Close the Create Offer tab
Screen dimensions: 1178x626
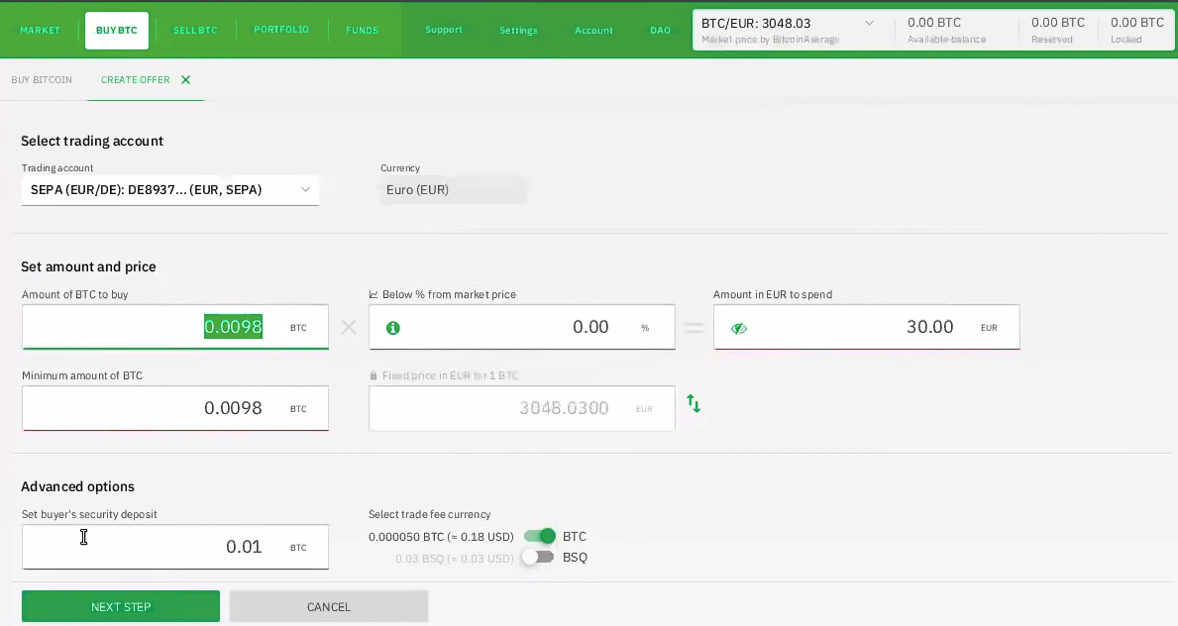(185, 79)
